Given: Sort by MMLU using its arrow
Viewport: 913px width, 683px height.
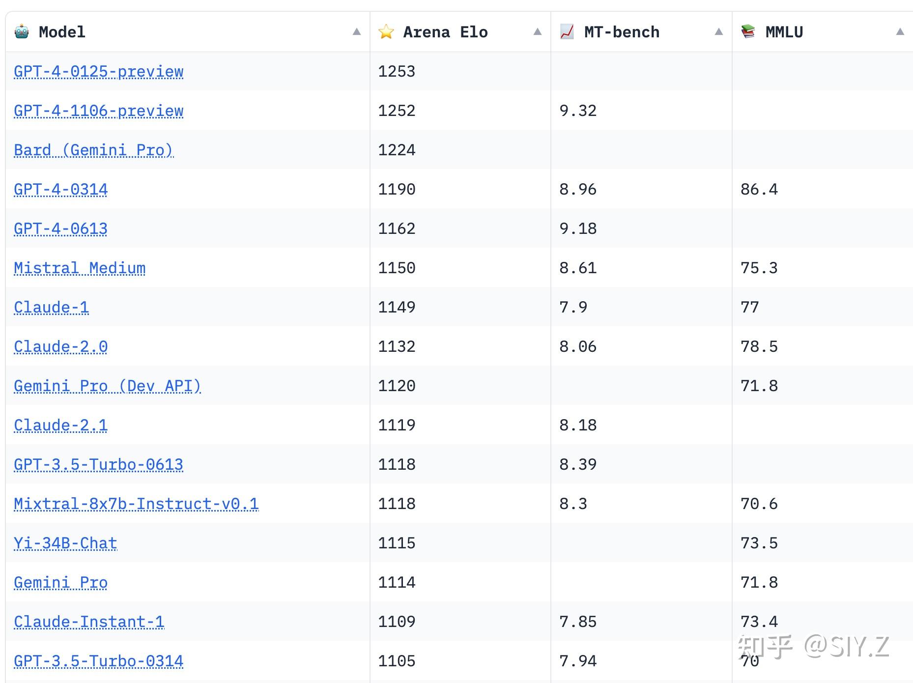Looking at the screenshot, I should click(x=900, y=32).
